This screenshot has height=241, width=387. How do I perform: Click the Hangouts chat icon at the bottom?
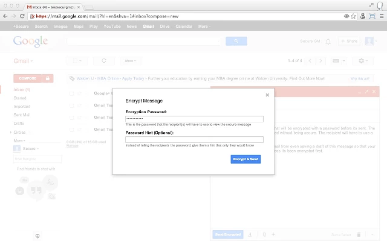[37, 236]
